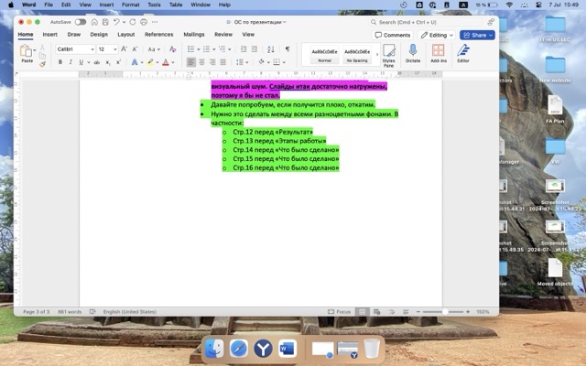586x366 pixels.
Task: Toggle the AutoSave switch
Action: 81,21
